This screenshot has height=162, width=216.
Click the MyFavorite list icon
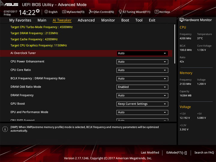[x=64, y=12]
